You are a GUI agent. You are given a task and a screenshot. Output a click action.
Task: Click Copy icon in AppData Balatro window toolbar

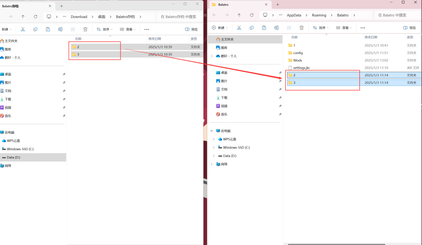[x=252, y=28]
